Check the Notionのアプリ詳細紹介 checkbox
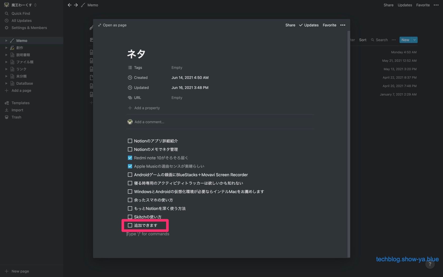Viewport: 443px width, 277px height. tap(130, 141)
